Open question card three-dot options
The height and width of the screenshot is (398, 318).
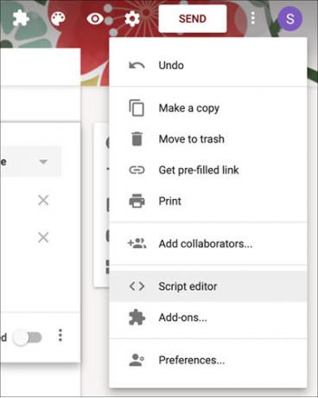pos(60,336)
